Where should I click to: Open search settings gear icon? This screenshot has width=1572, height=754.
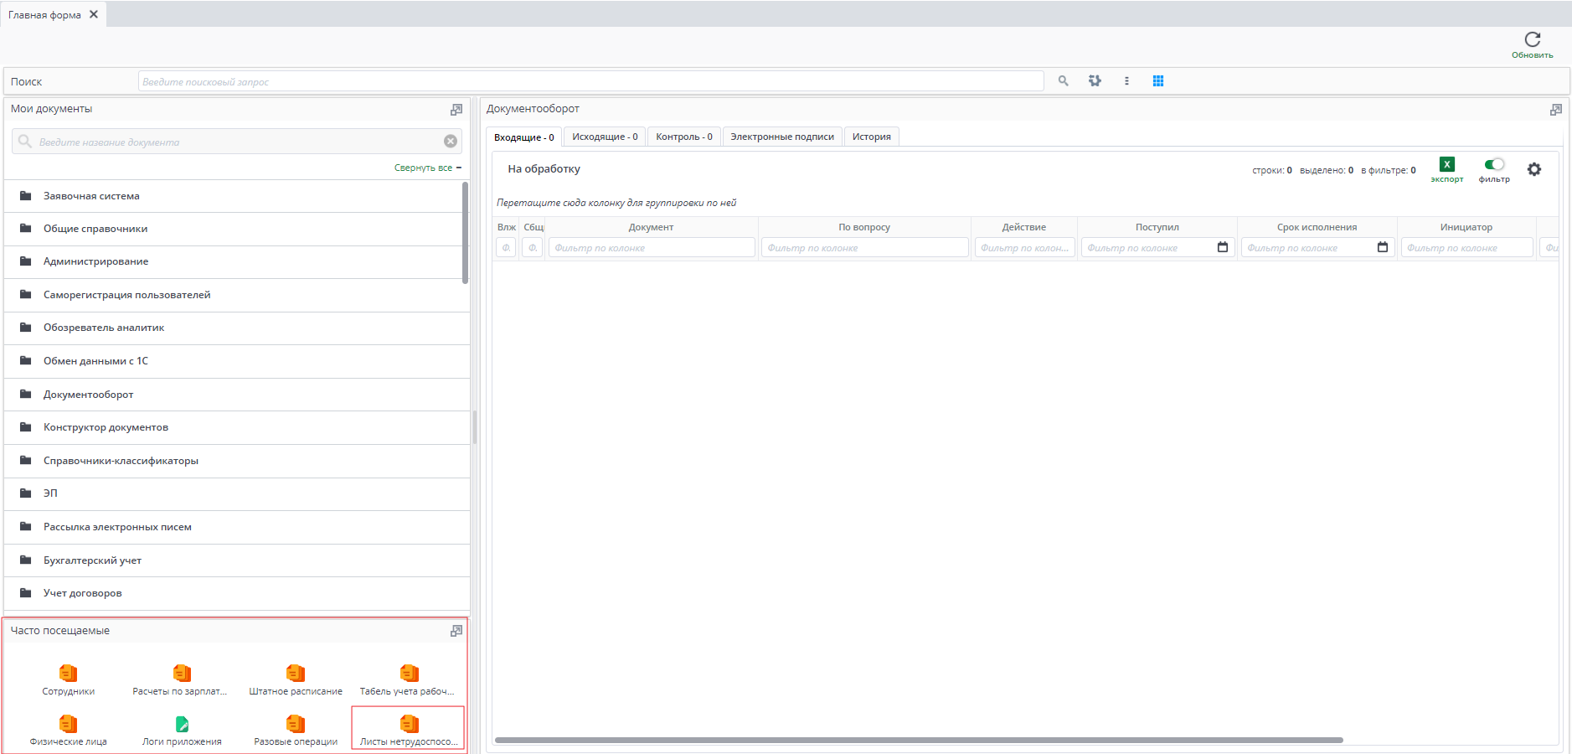pos(1095,81)
